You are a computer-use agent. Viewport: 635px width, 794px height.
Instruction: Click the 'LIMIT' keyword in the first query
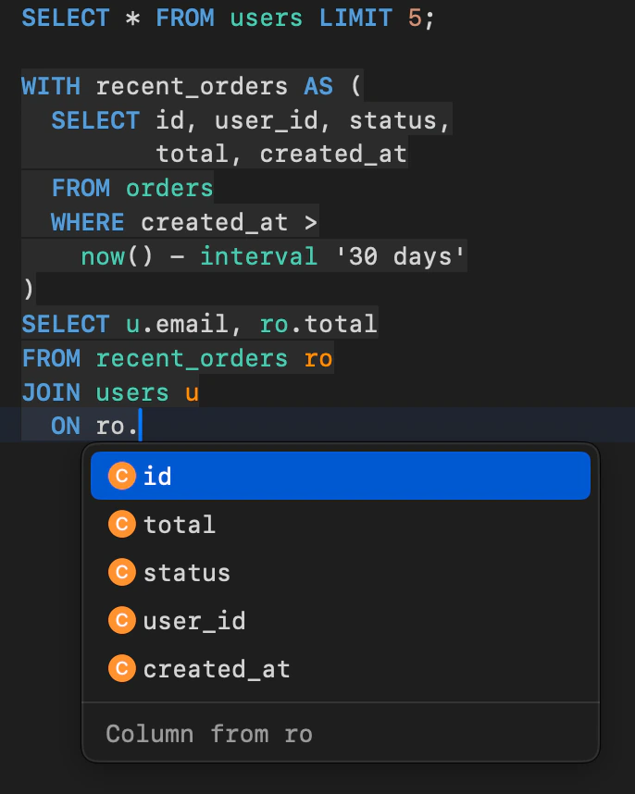pyautogui.click(x=355, y=19)
